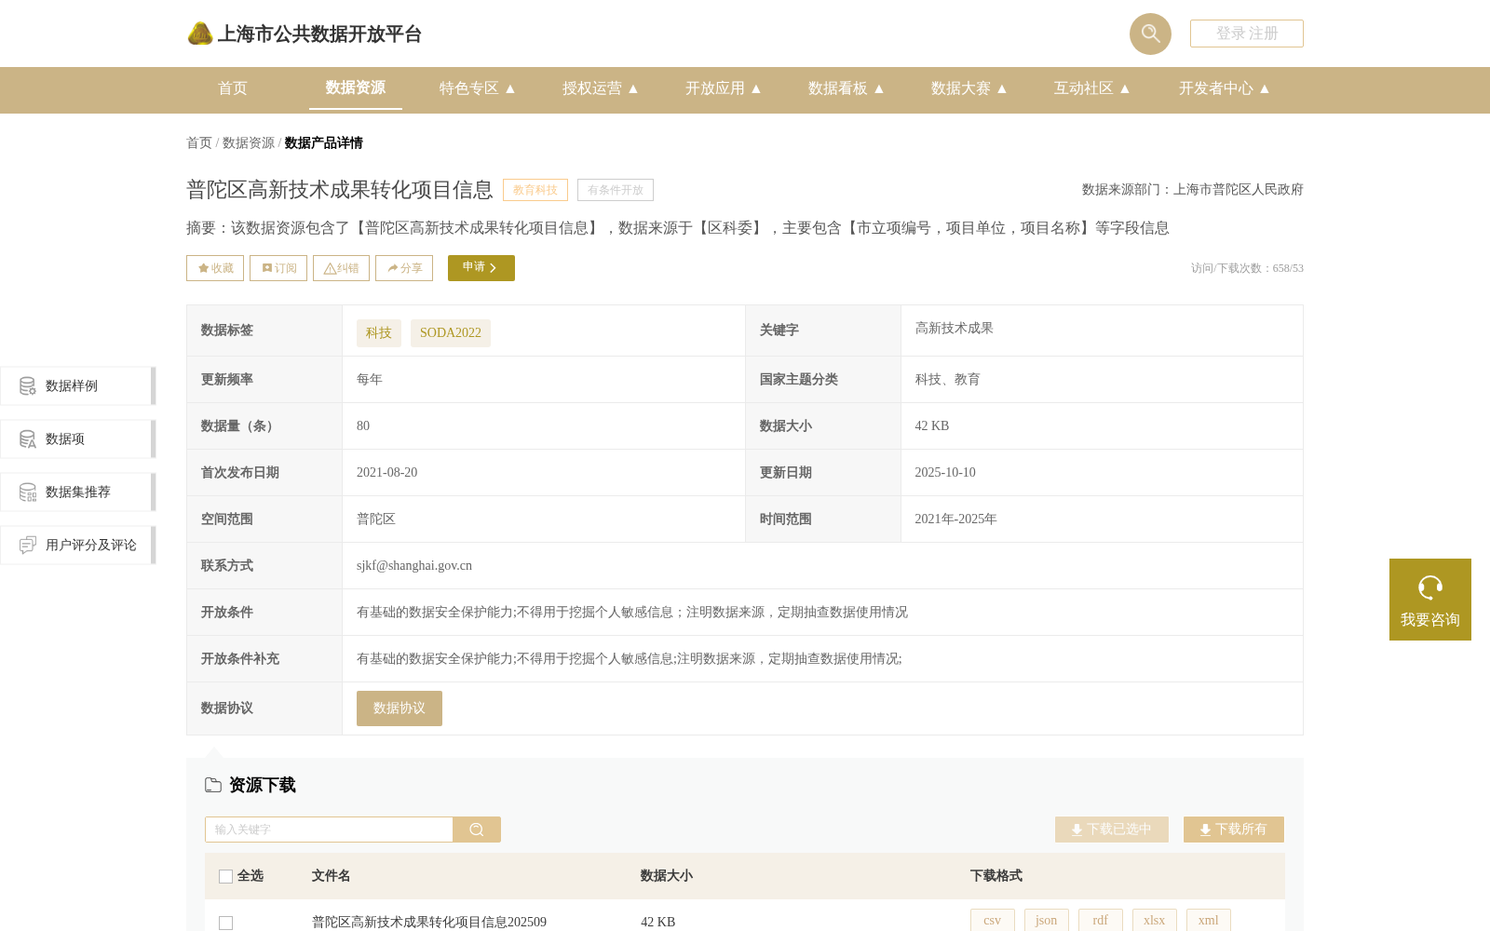1490x931 pixels.
Task: Go to 首页 in the navigation bar
Action: coord(233,88)
